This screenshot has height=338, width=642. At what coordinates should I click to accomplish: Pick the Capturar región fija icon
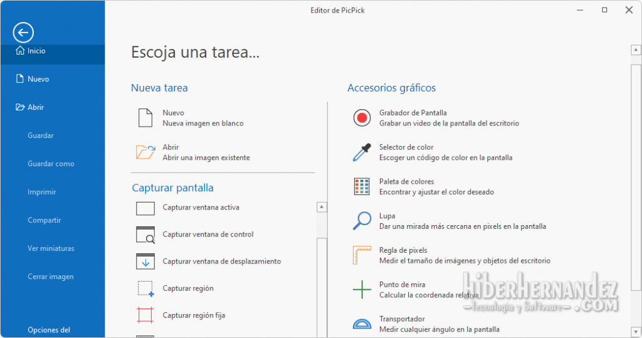click(x=145, y=315)
